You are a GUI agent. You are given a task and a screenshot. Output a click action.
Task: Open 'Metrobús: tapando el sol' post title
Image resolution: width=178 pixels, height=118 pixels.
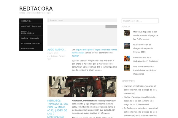[58, 109]
